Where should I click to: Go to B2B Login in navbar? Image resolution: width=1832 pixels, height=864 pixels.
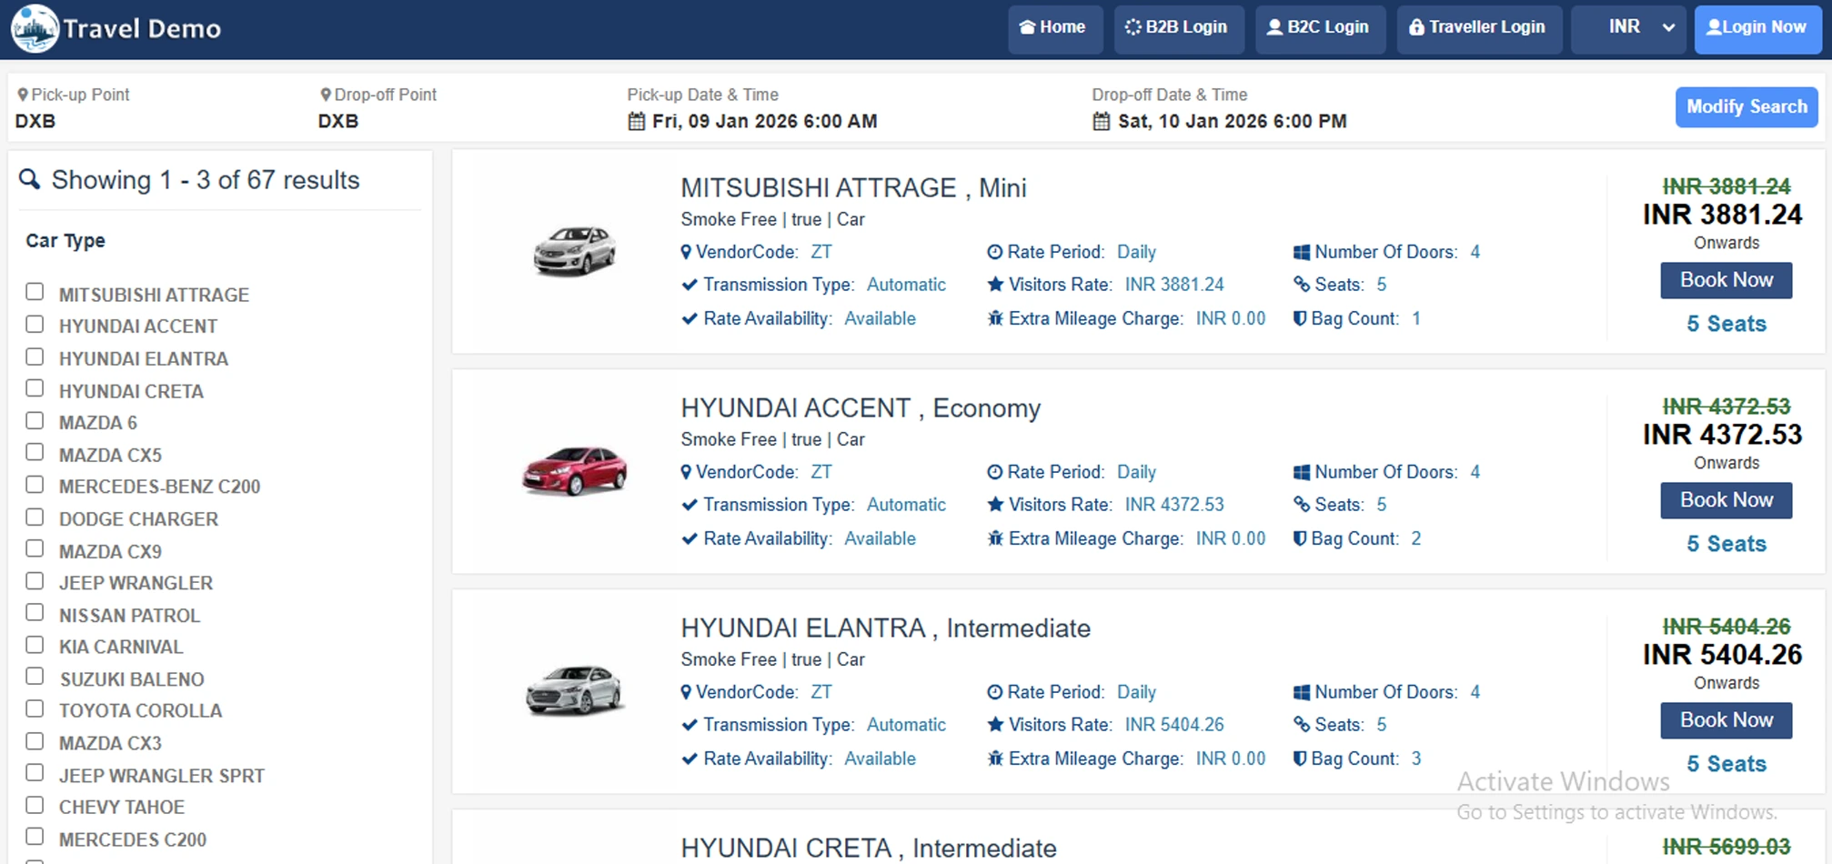click(1177, 28)
